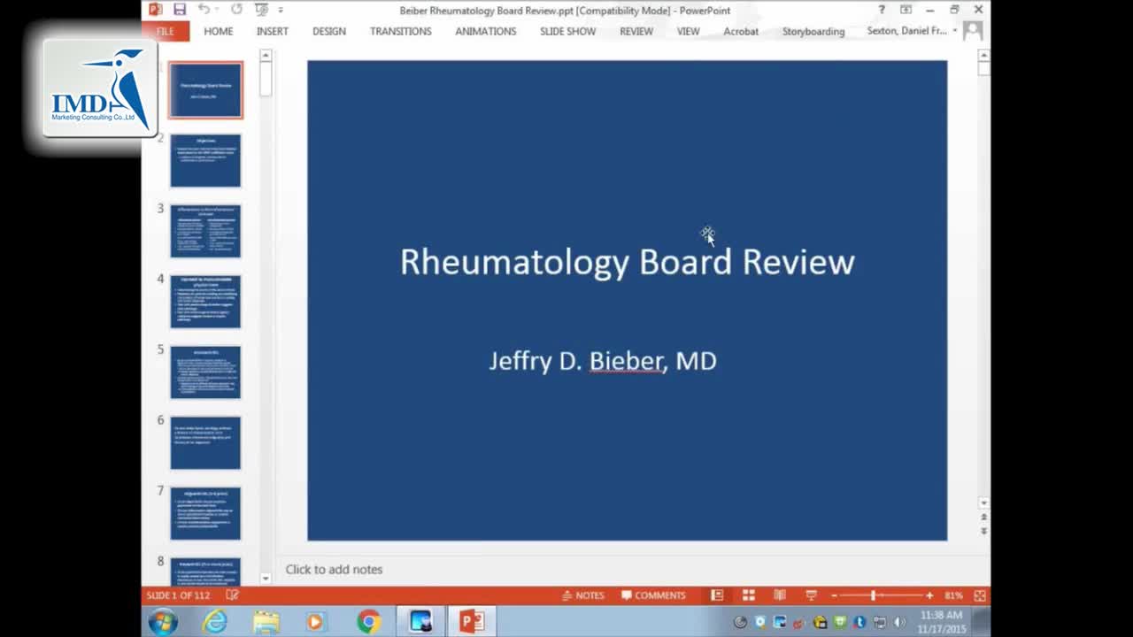The width and height of the screenshot is (1133, 637).
Task: Open PowerPoint Help question mark
Action: (881, 10)
